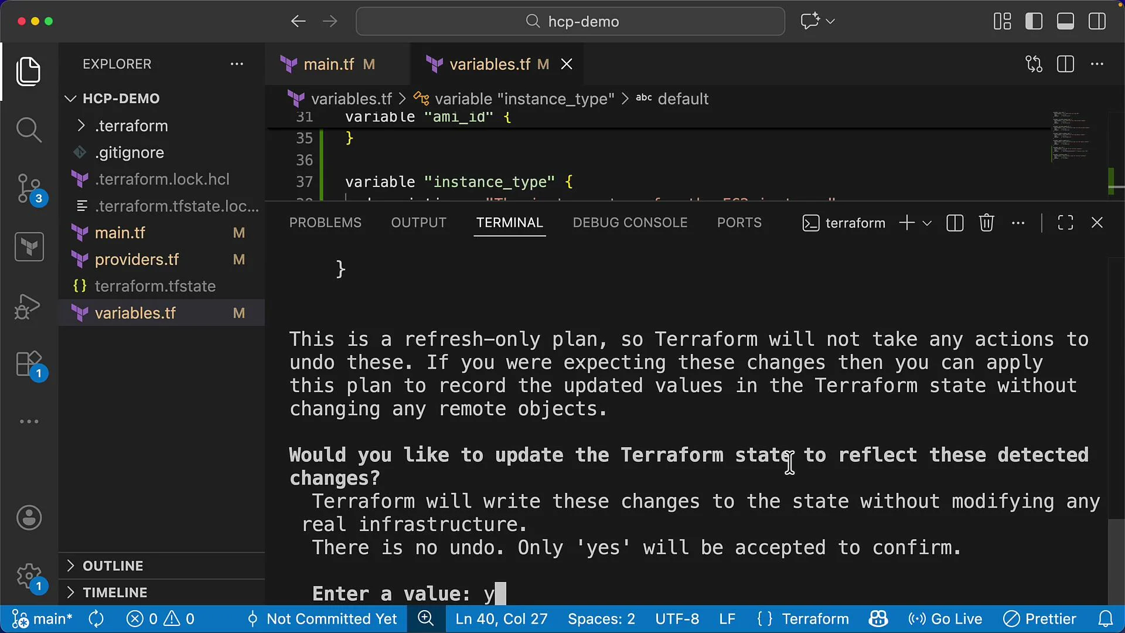1125x633 pixels.
Task: Show additional views ellipsis in activity bar
Action: point(29,421)
